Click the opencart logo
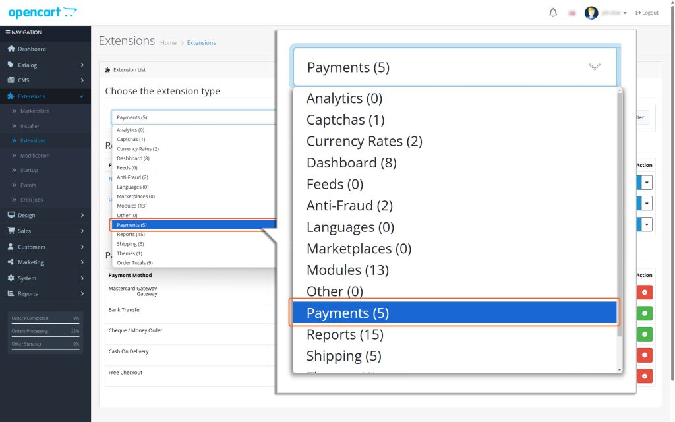This screenshot has width=675, height=422. [x=42, y=13]
